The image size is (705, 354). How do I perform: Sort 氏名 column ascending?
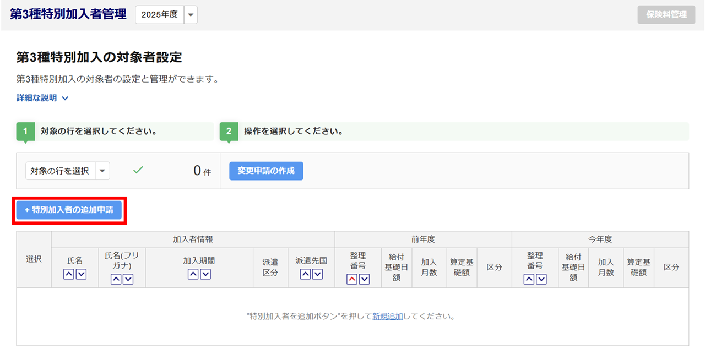69,274
